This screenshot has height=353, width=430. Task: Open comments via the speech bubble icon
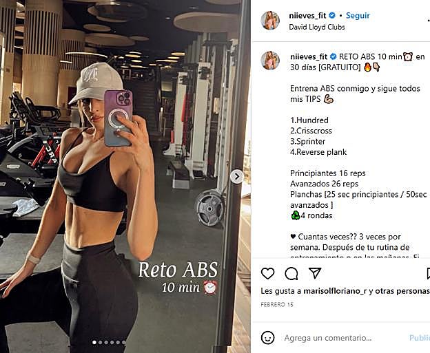tap(291, 273)
